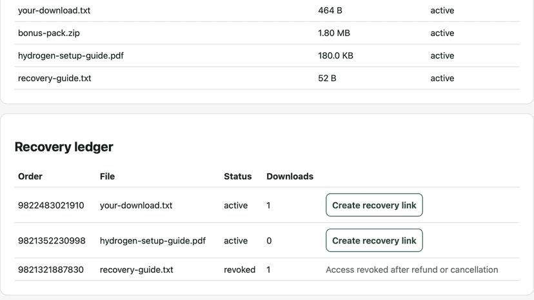Click downloads count 0 for hydrogen-setup-guide.pdf
Image resolution: width=534 pixels, height=300 pixels.
coord(269,241)
